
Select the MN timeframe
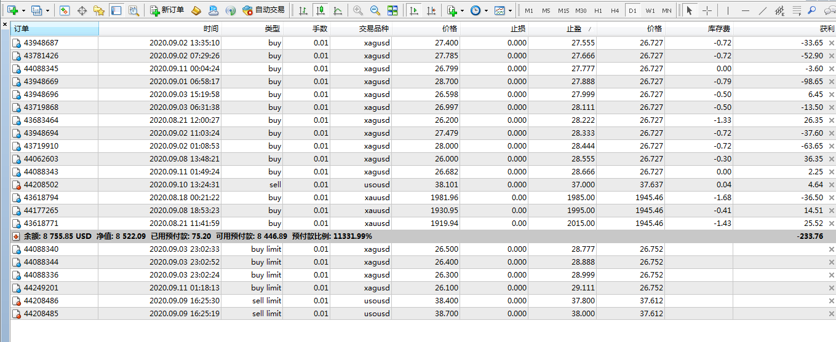tap(667, 10)
